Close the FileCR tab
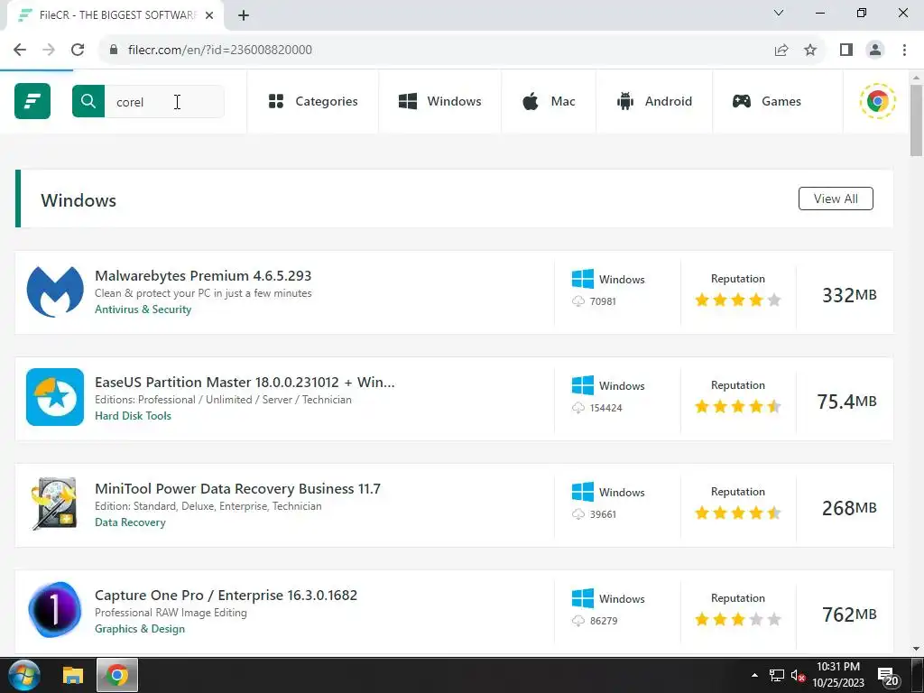924x693 pixels. pyautogui.click(x=209, y=15)
